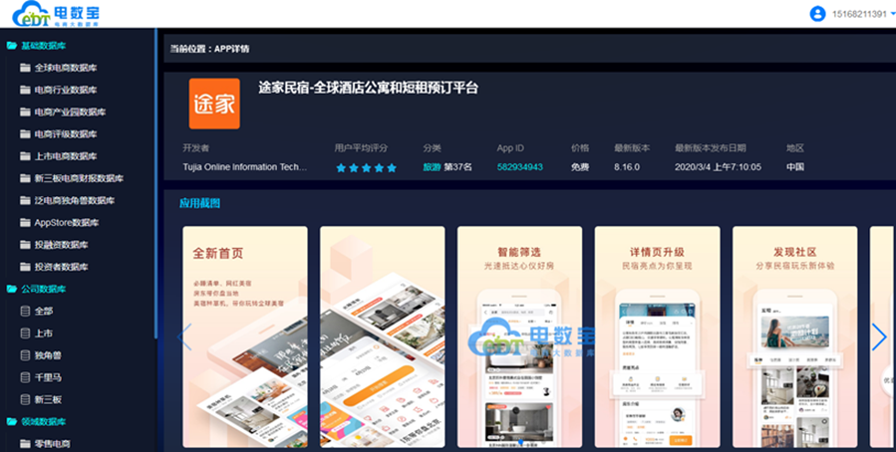Open 上市电商数据库 from the sidebar

[x=65, y=156]
